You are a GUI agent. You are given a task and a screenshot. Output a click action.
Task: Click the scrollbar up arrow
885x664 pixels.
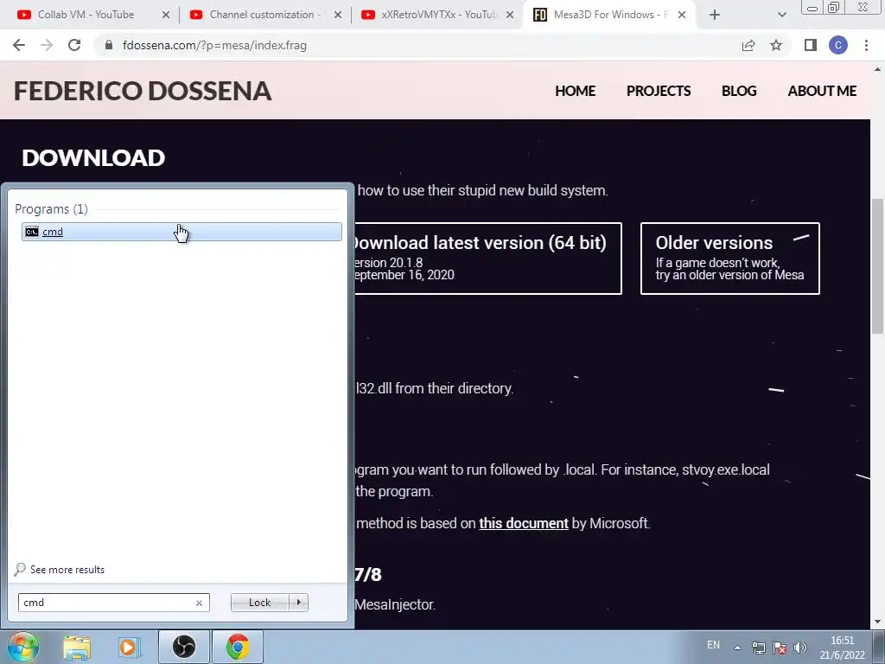pyautogui.click(x=878, y=69)
